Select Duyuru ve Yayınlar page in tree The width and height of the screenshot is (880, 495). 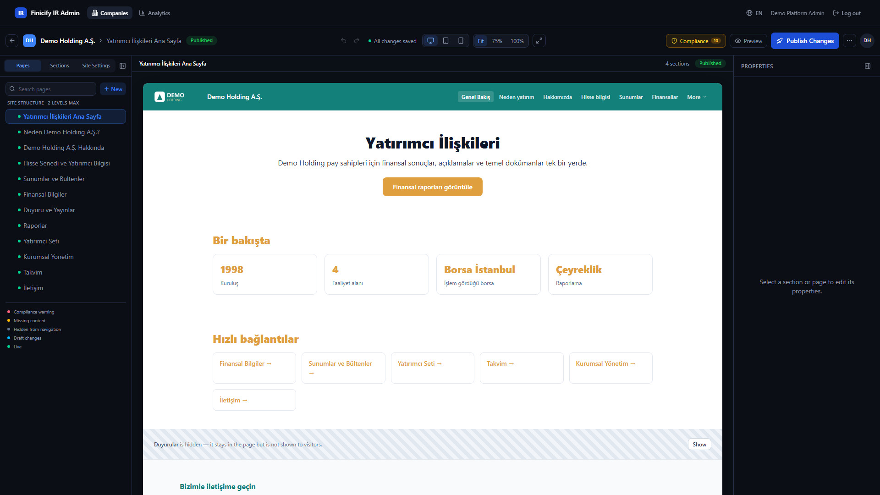pyautogui.click(x=66, y=210)
